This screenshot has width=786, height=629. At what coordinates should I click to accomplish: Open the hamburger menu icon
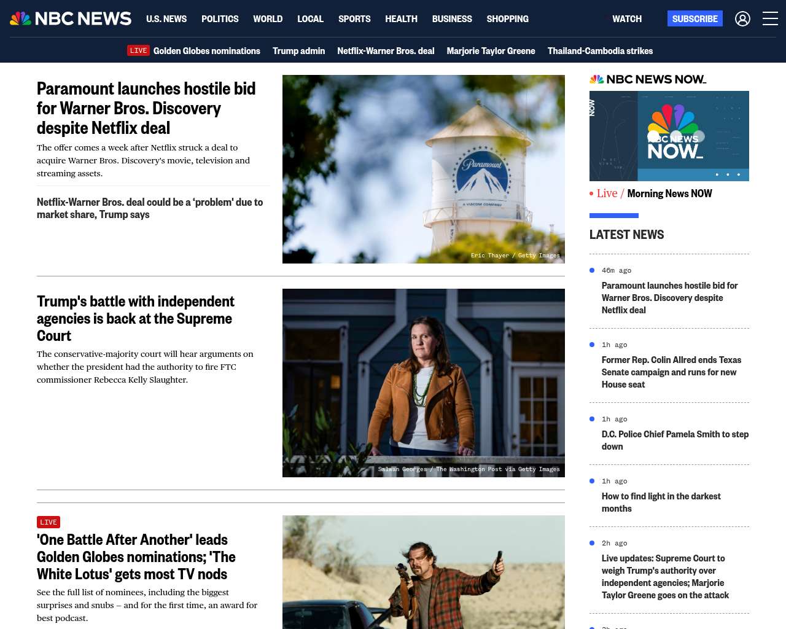[770, 19]
